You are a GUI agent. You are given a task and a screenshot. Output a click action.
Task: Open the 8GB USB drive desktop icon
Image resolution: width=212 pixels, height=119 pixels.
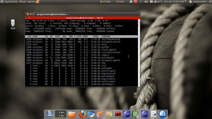pyautogui.click(x=13, y=24)
